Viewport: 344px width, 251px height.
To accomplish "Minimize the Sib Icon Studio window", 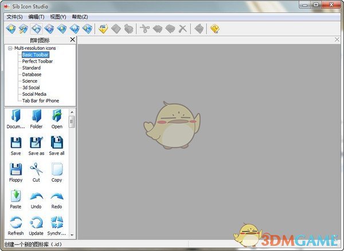I will 305,5.
